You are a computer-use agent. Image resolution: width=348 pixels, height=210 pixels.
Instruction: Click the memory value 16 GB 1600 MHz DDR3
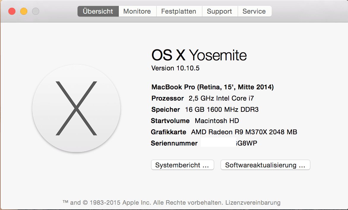[222, 109]
